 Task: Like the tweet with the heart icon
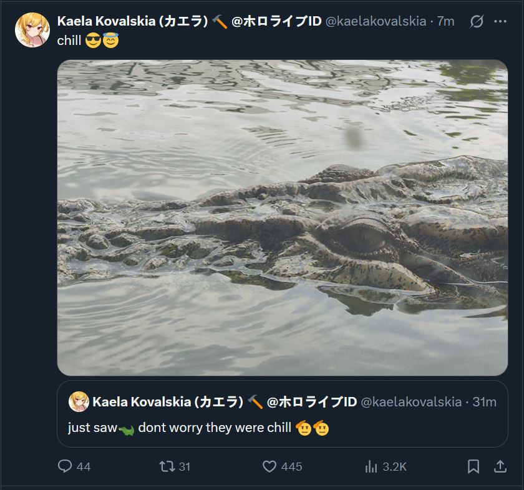(x=269, y=466)
